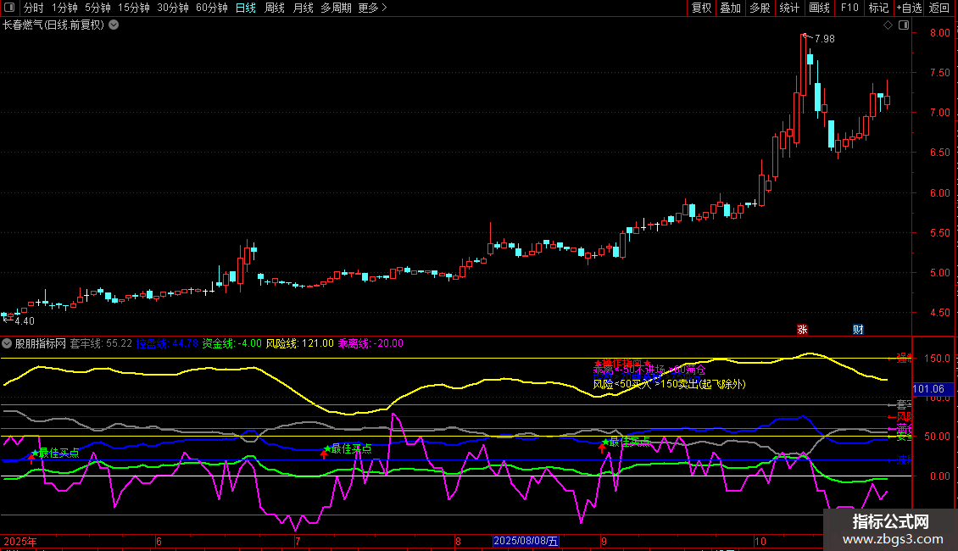Click the 复权 button
Screen dimensions: 958x551
click(x=702, y=8)
